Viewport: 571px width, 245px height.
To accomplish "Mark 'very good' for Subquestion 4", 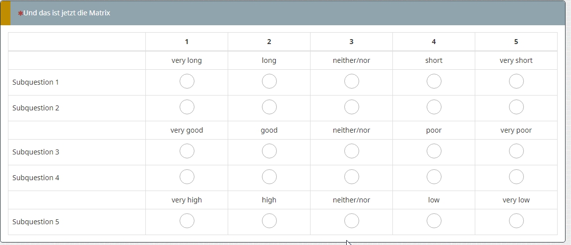I will (187, 177).
